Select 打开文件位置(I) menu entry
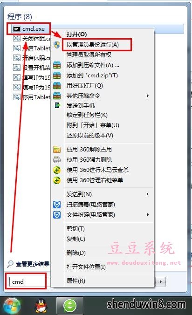Viewport: 192px width, 315px height. coord(86,267)
